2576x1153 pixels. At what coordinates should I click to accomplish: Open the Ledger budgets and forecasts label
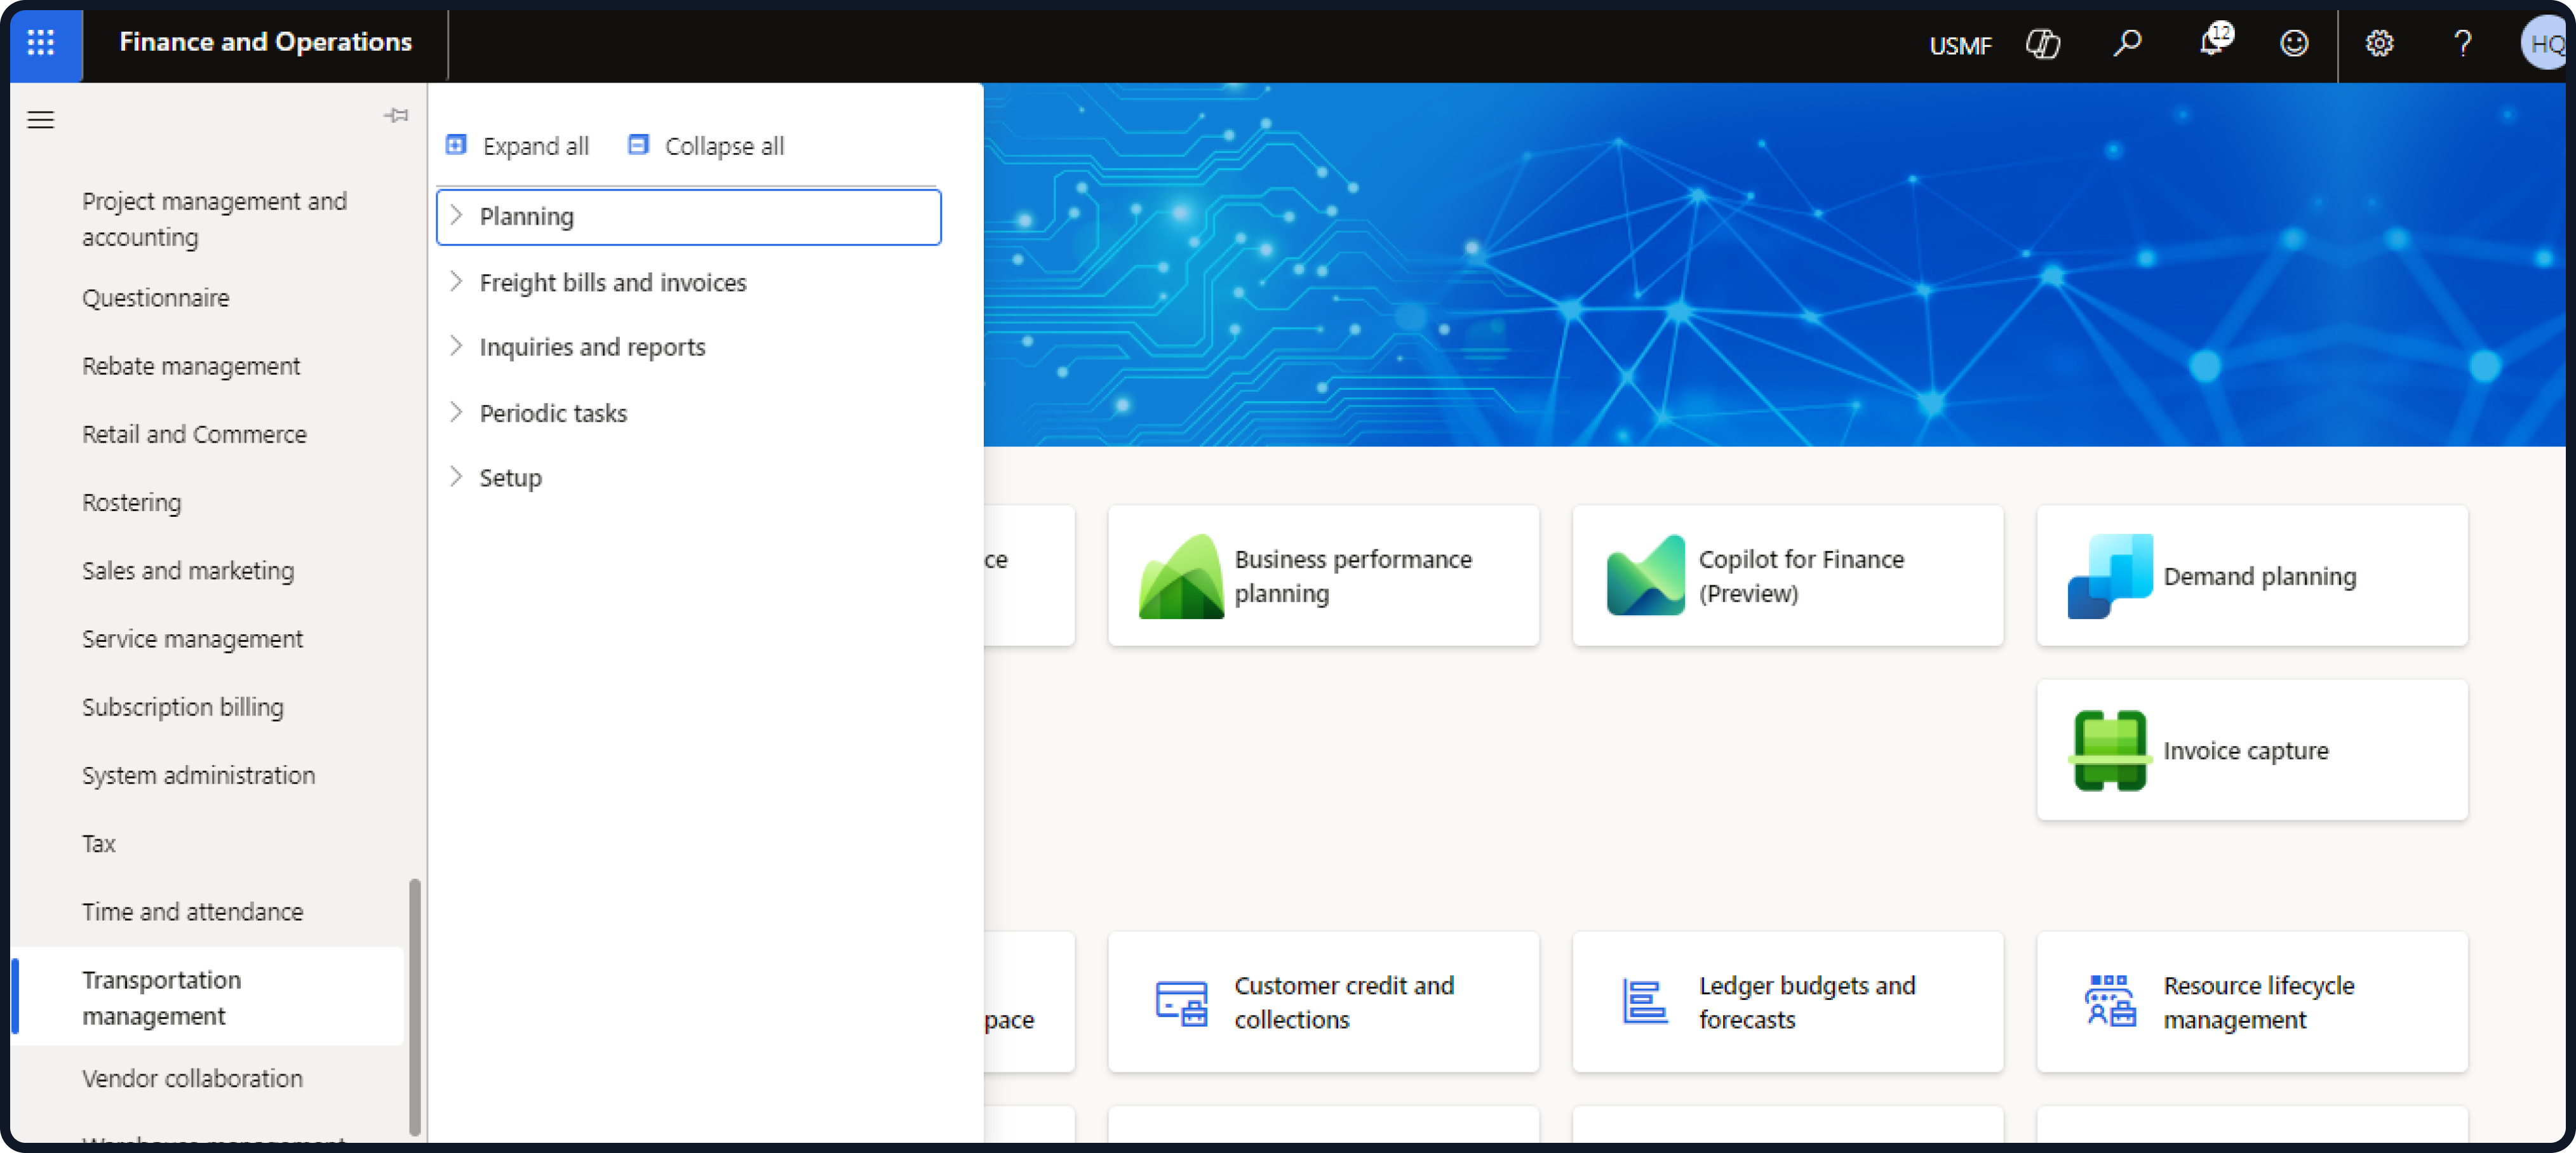[x=1806, y=1002]
